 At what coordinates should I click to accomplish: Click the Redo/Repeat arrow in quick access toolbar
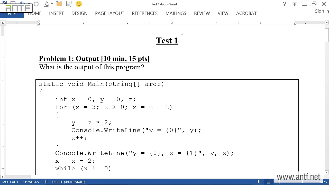(36, 4)
